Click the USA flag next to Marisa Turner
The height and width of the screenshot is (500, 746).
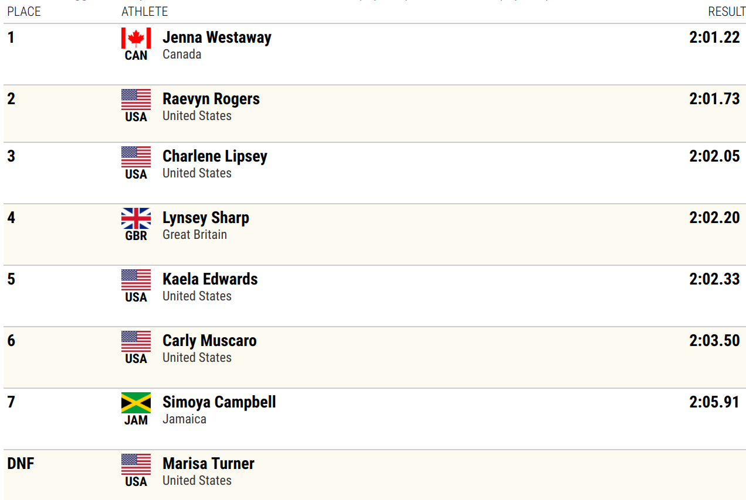[x=136, y=464]
